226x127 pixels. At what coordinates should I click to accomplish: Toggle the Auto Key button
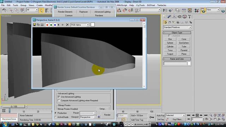[x=160, y=115]
